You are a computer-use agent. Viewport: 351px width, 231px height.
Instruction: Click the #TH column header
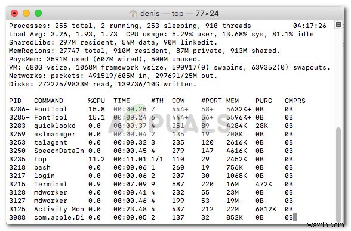click(157, 101)
